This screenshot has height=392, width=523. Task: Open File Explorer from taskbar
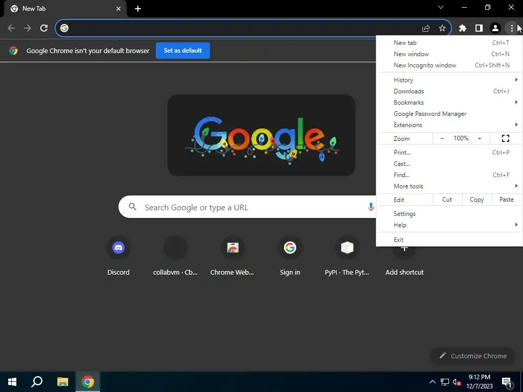click(x=62, y=382)
